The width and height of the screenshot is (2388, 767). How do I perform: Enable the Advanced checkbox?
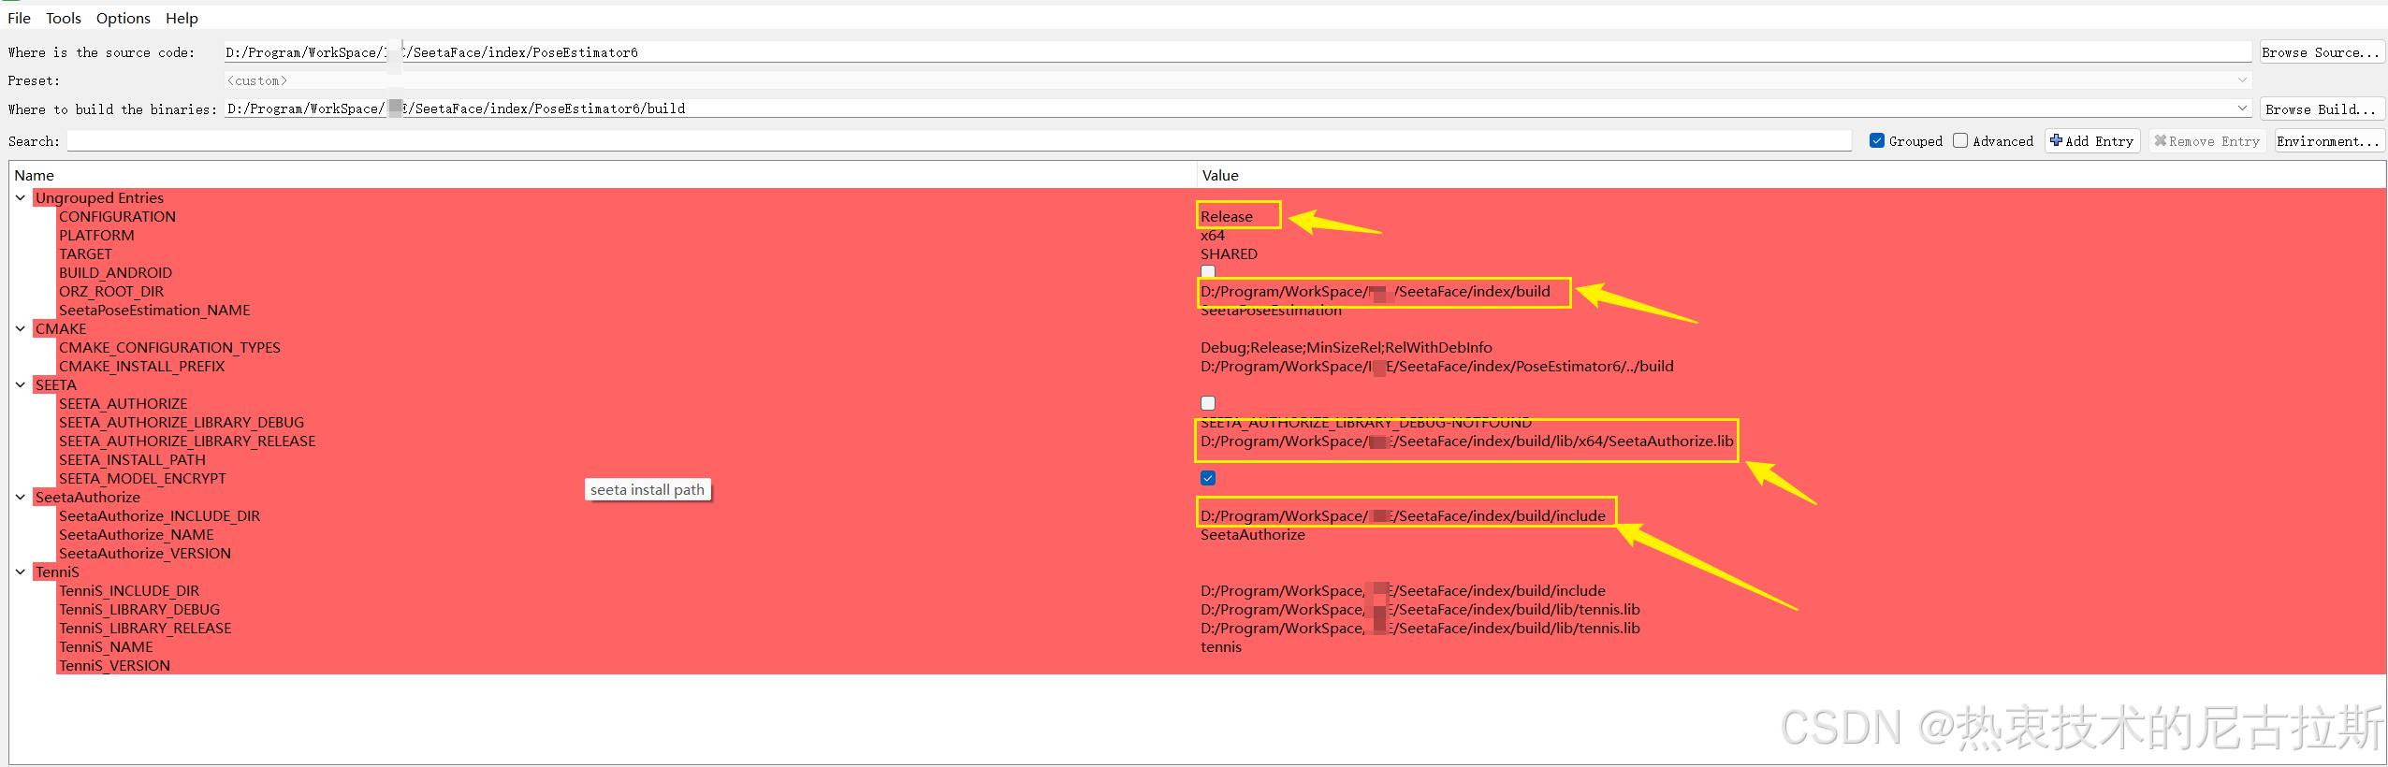(1960, 140)
